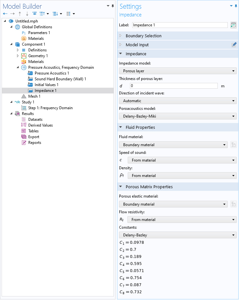
Task: Click the move up arrow icon
Action: [20, 14]
